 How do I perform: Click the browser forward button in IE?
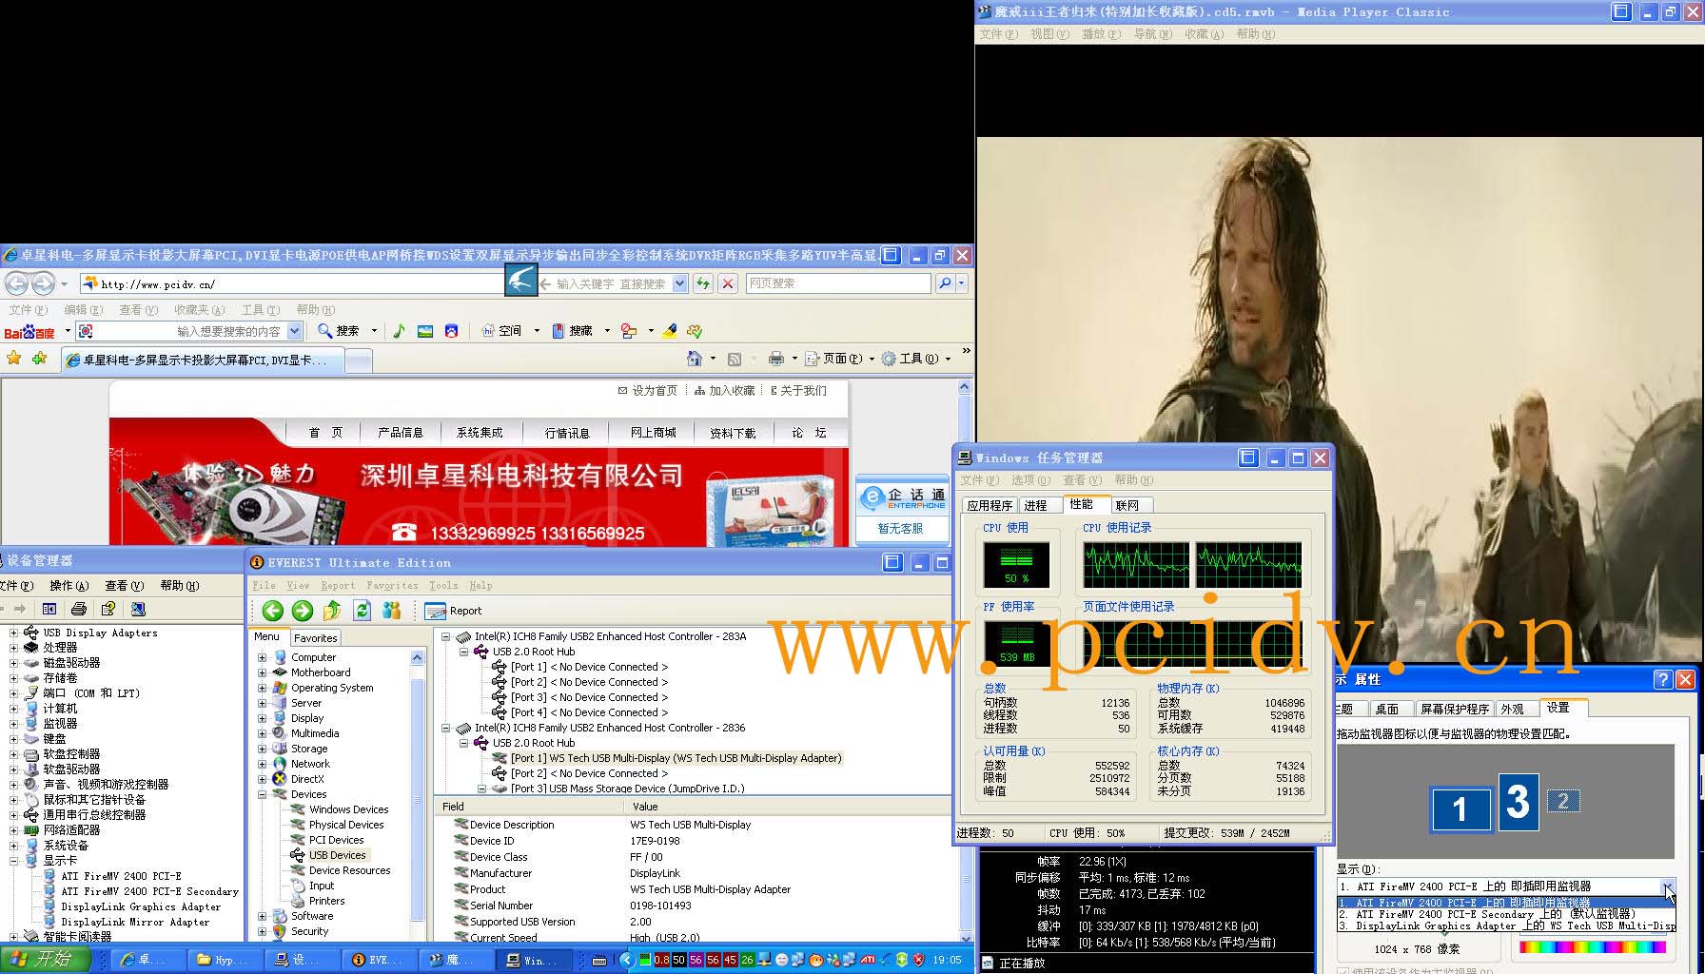[43, 283]
